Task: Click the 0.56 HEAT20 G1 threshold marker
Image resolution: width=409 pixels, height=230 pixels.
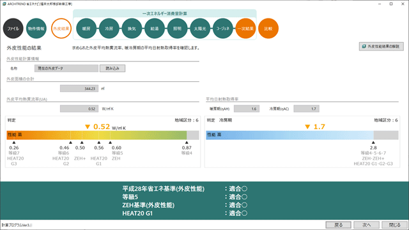Action: tap(99, 142)
